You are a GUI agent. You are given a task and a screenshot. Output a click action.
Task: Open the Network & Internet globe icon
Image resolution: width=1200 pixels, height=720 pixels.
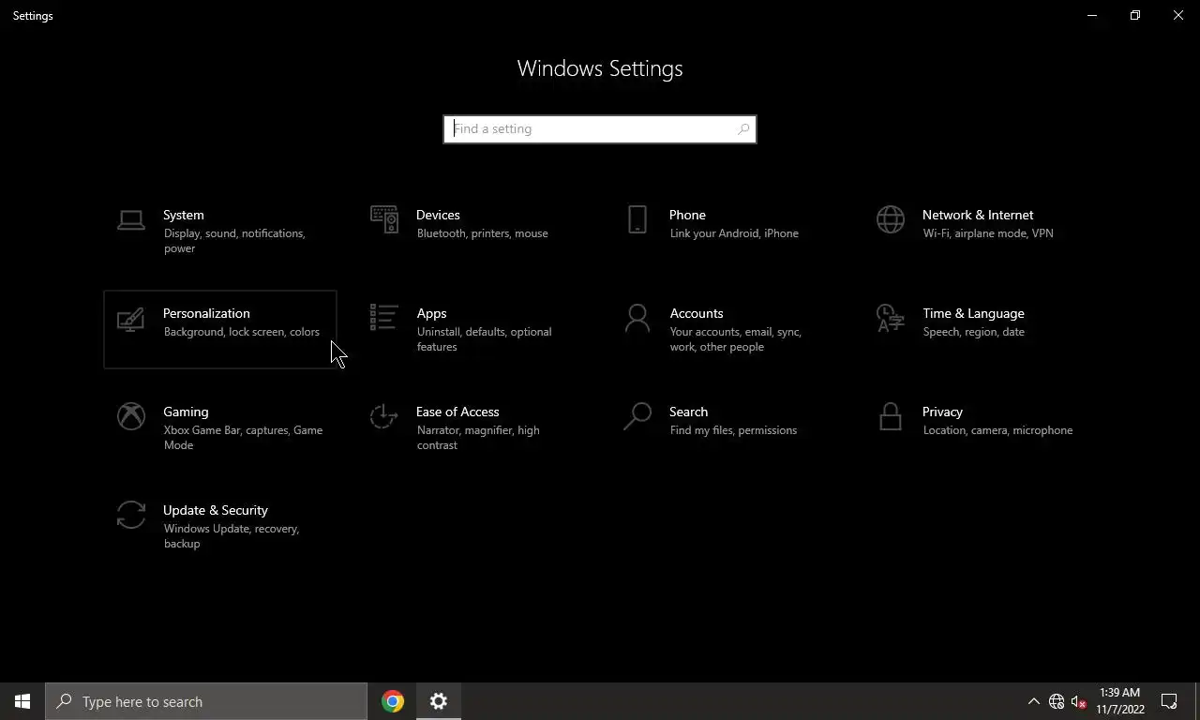(891, 219)
